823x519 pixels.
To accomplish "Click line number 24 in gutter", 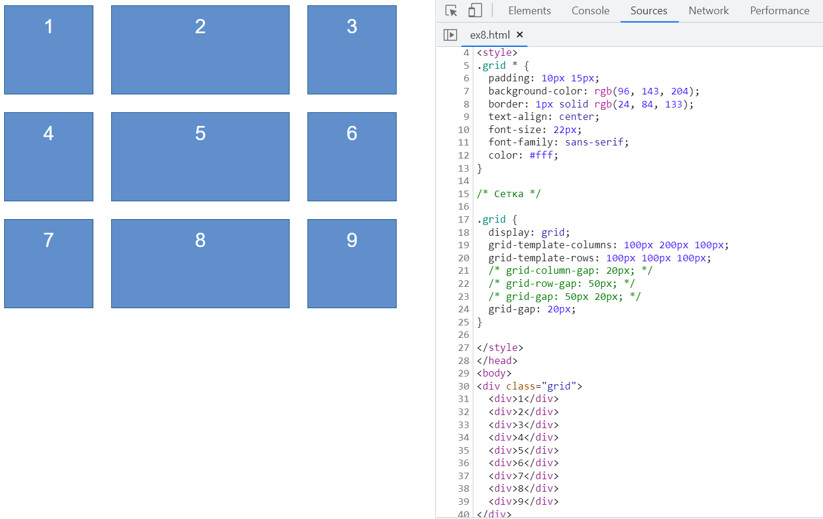I will 463,309.
